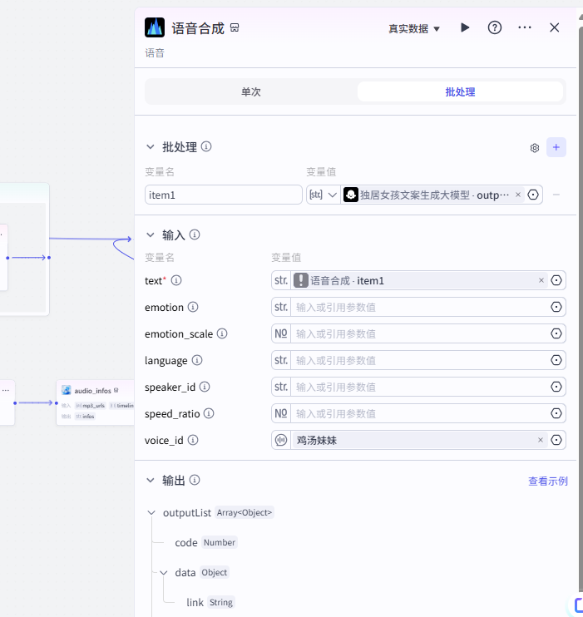
Task: Open variable selector for language field
Action: [556, 360]
